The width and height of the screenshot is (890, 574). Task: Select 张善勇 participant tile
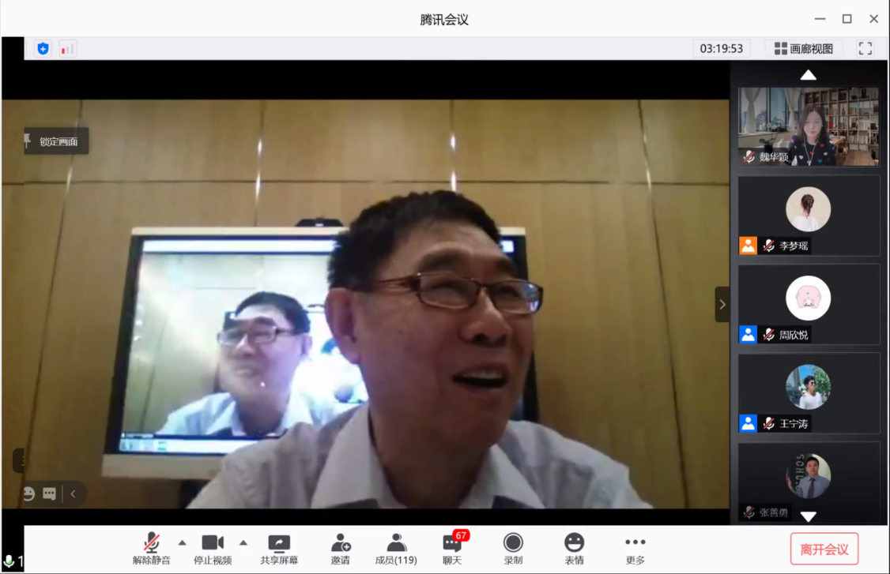tap(809, 482)
